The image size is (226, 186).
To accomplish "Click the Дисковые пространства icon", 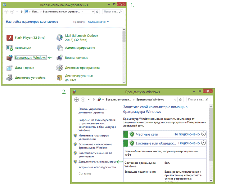I will (60, 68).
